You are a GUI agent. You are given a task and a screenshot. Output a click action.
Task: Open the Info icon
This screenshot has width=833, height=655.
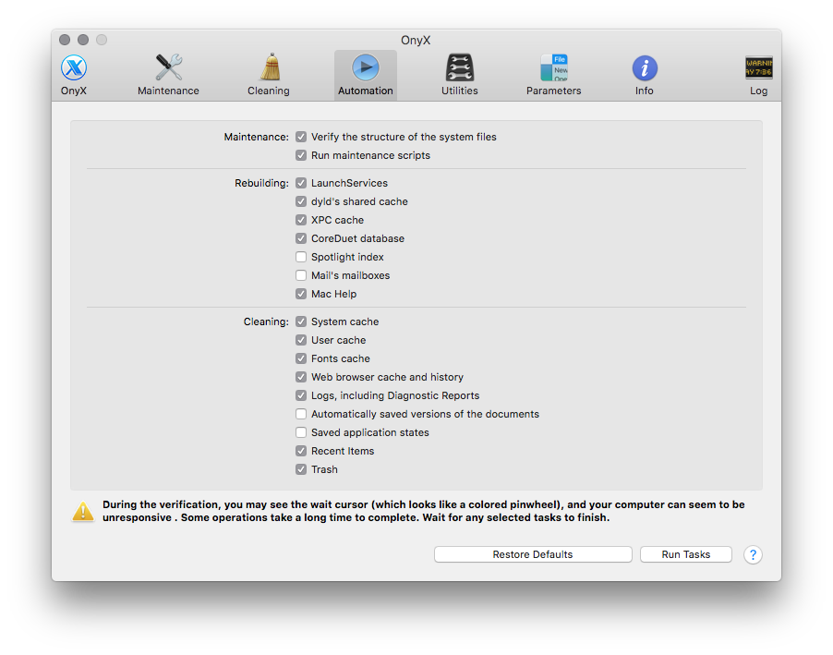(x=645, y=68)
